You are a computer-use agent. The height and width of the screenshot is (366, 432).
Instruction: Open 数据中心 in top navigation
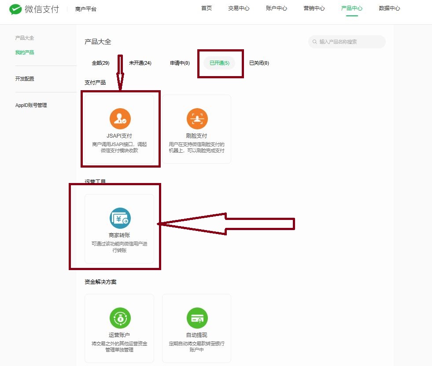pyautogui.click(x=389, y=8)
